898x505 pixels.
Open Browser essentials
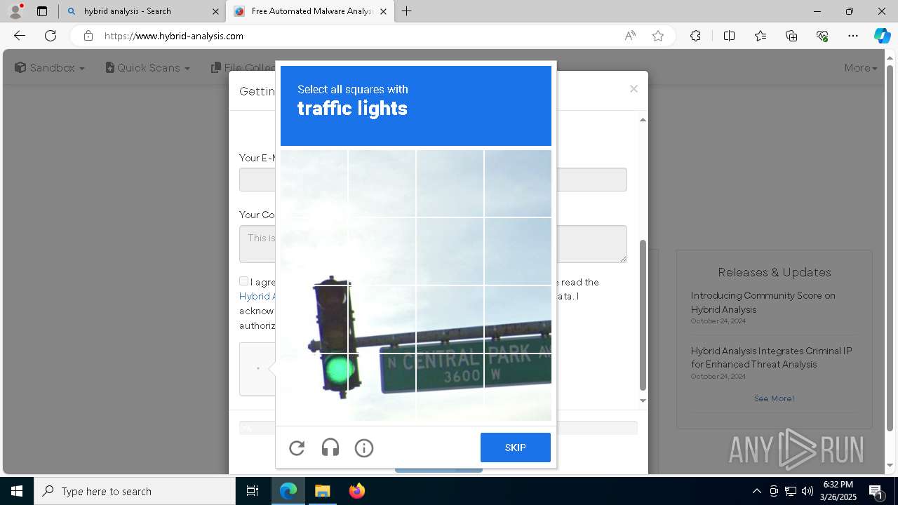(x=822, y=36)
